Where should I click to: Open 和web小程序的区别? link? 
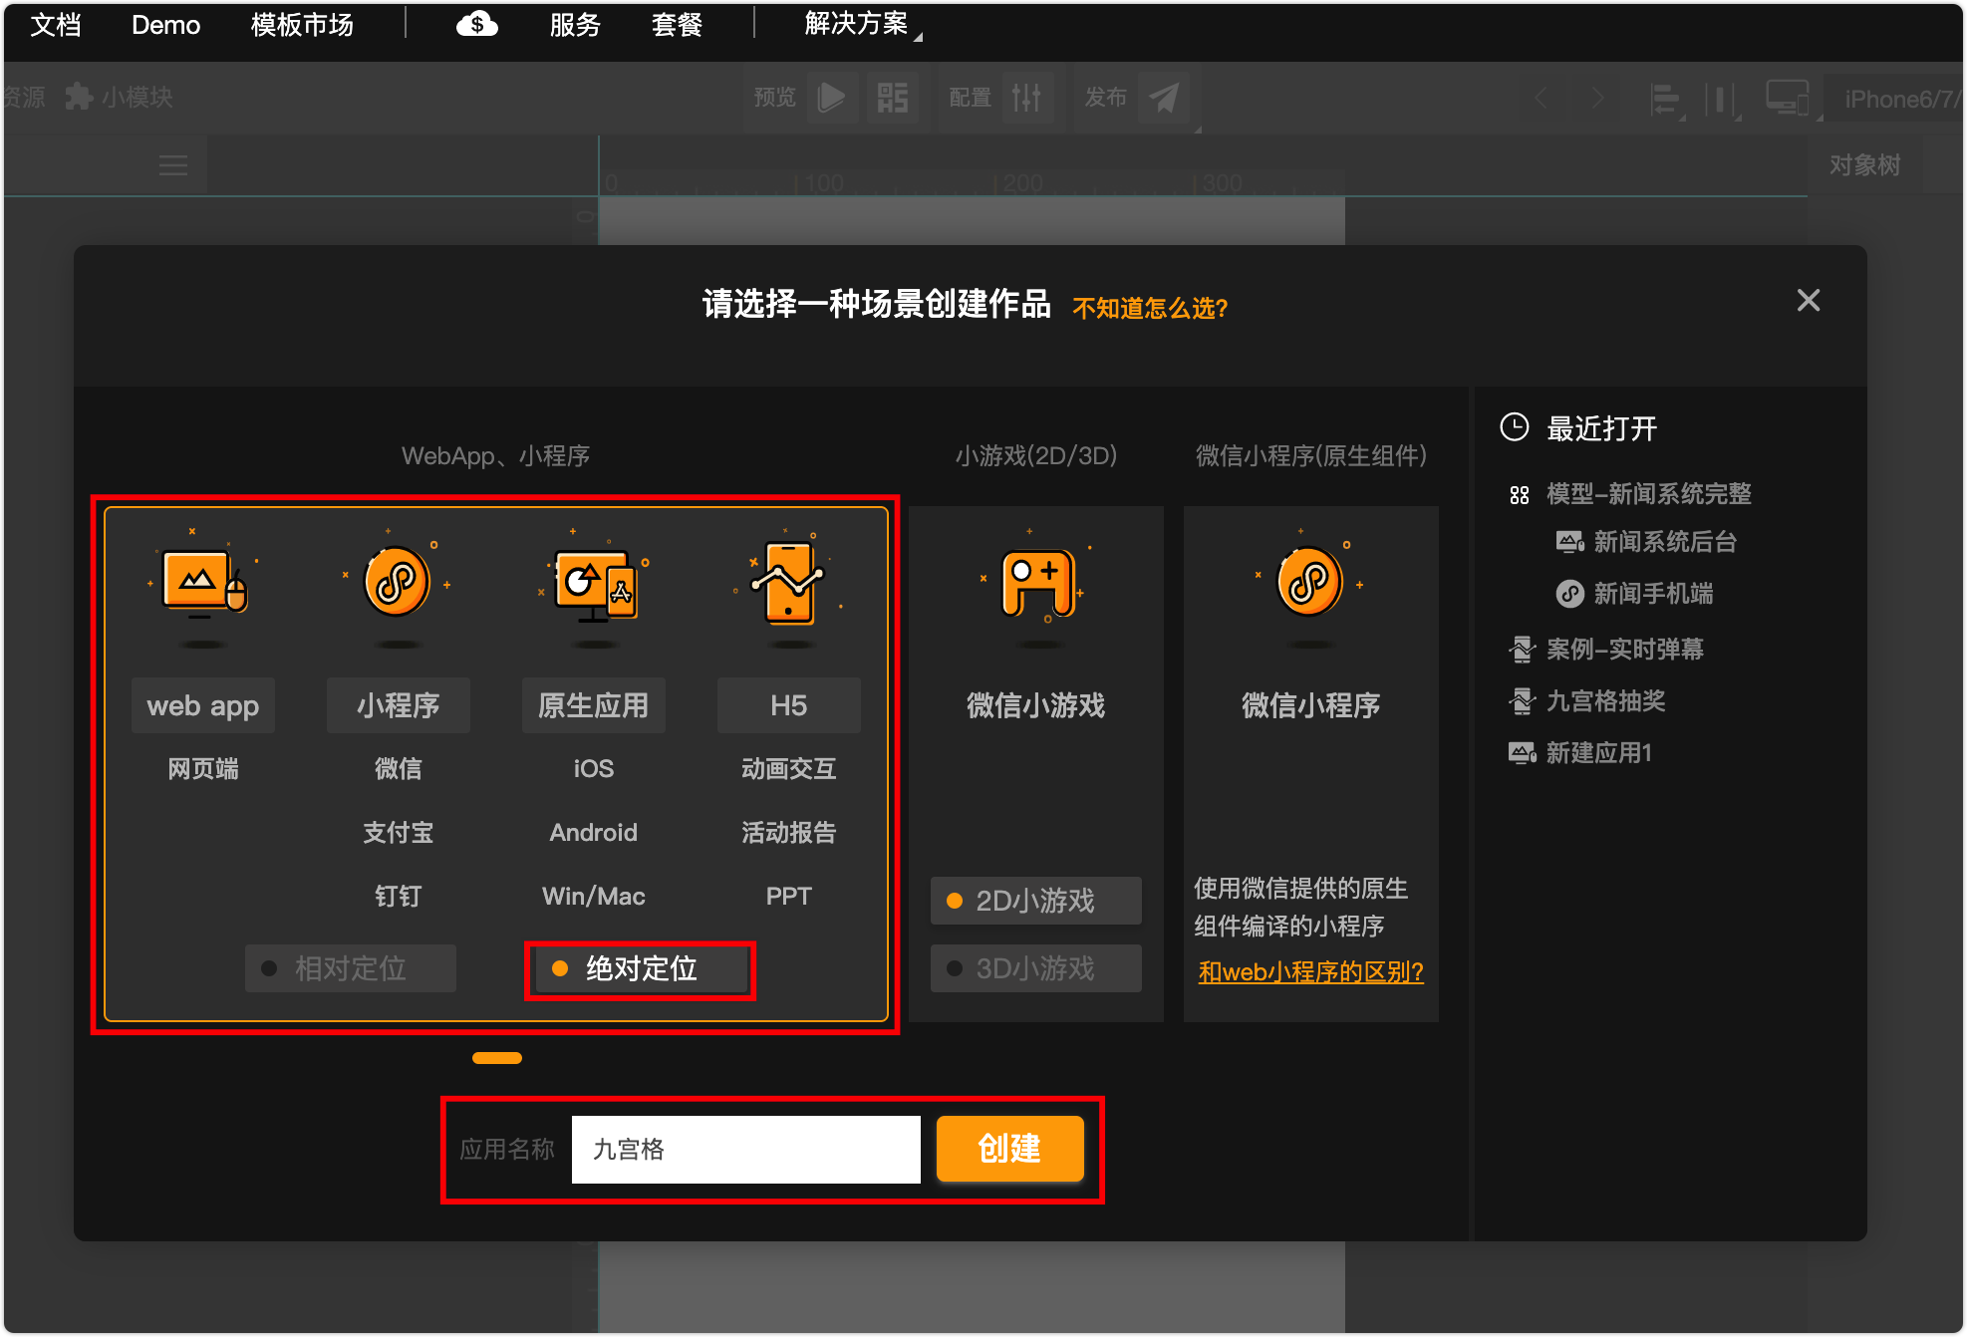[x=1310, y=971]
